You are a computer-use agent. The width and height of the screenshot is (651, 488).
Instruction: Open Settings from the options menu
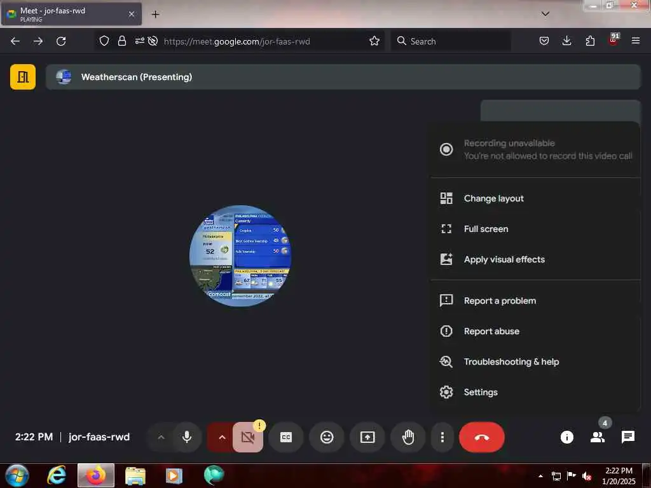coord(535,392)
